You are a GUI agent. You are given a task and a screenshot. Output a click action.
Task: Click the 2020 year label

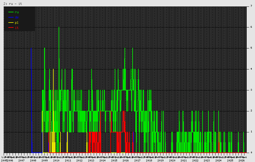coord(172,160)
